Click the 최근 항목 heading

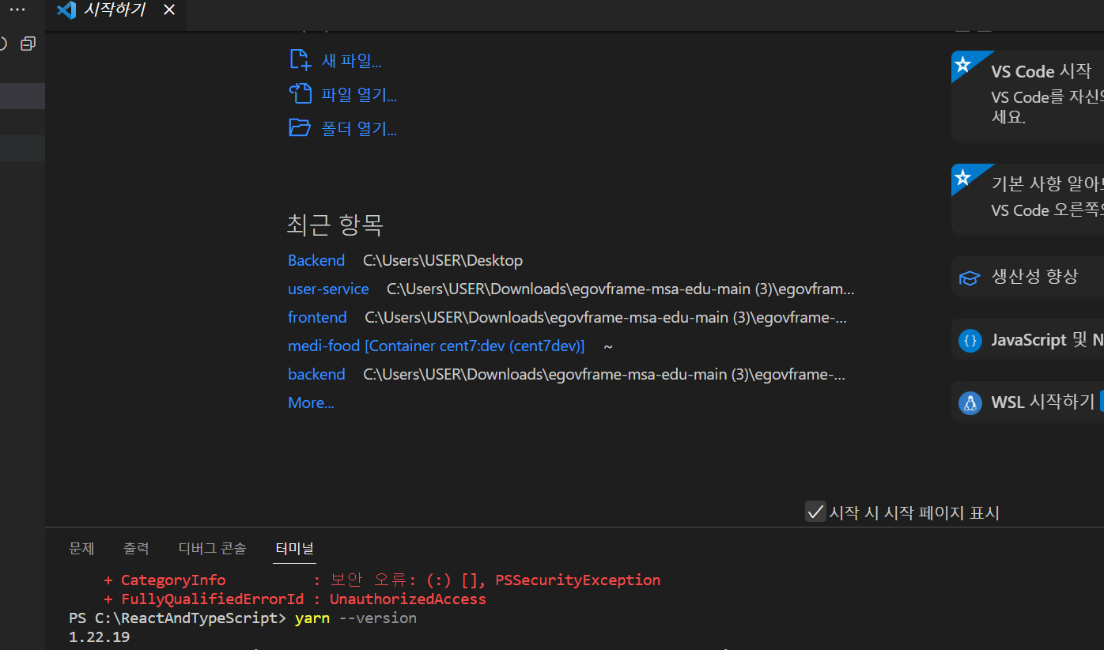[335, 225]
